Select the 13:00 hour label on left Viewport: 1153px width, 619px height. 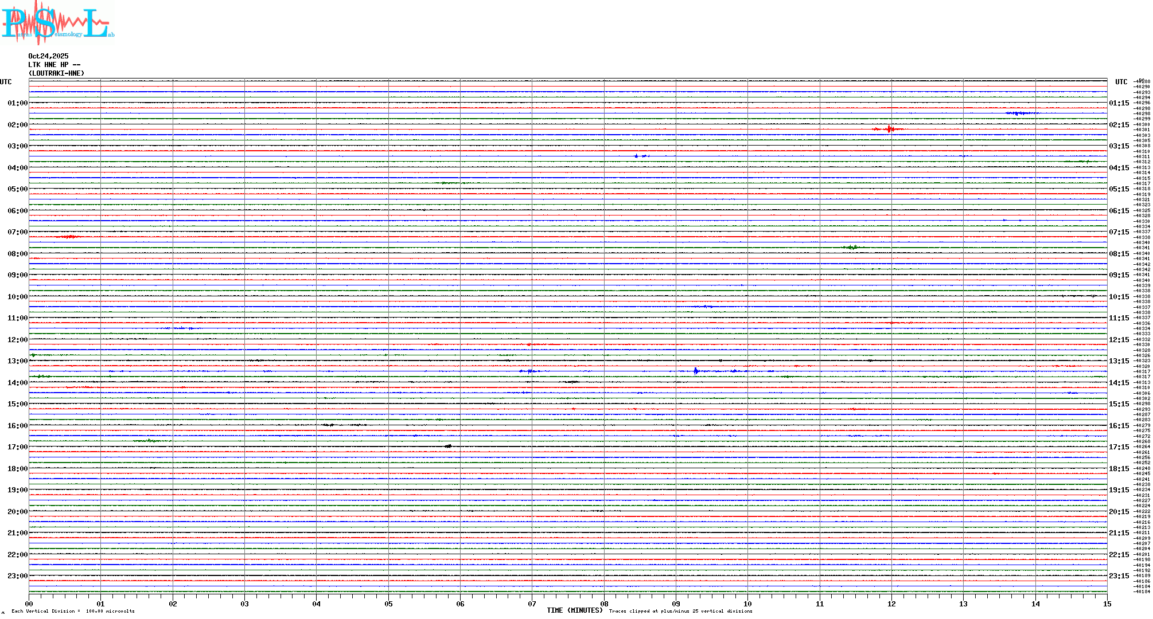(x=17, y=361)
